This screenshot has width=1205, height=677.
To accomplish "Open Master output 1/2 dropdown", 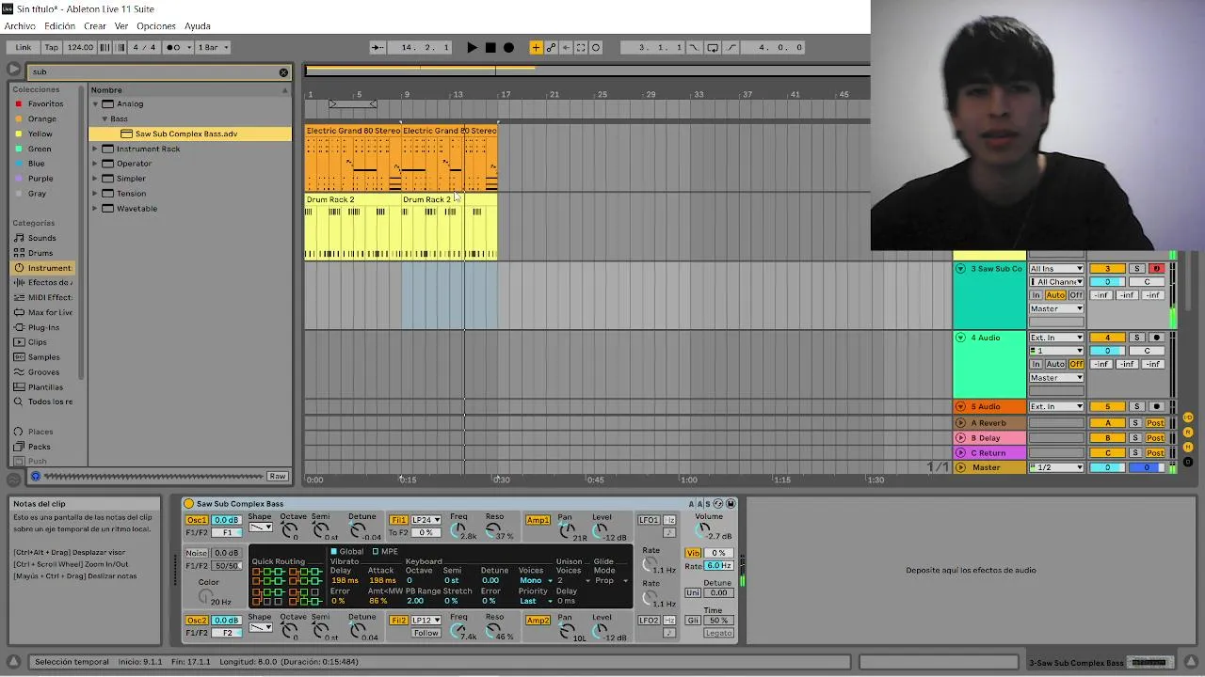I will point(1056,467).
